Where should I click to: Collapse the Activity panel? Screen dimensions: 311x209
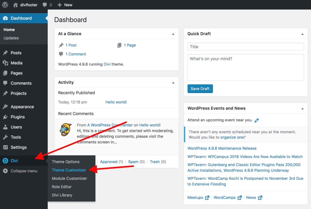pos(173,83)
